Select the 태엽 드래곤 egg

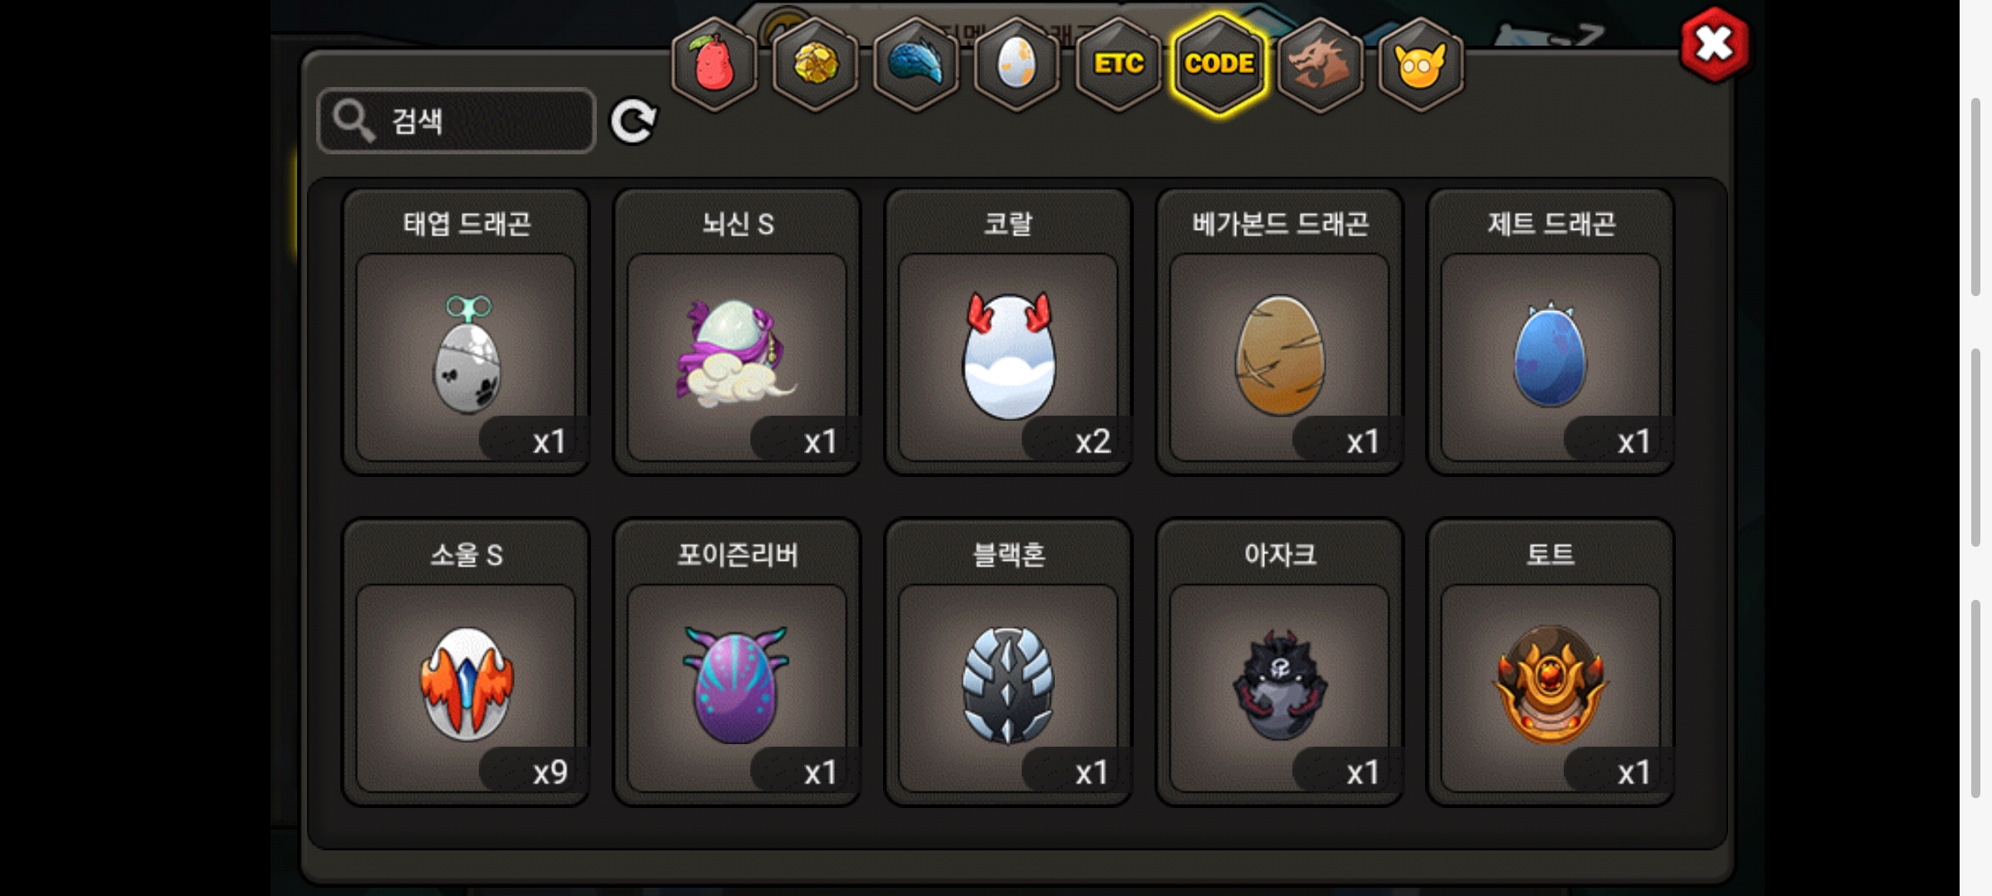pyautogui.click(x=466, y=332)
